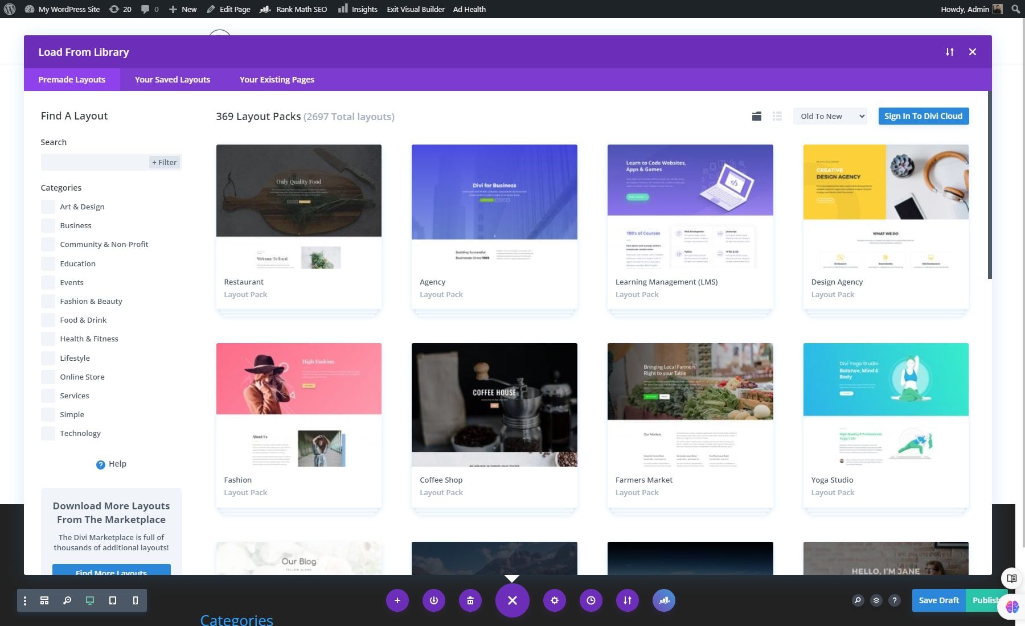The height and width of the screenshot is (626, 1025).
Task: Select desktop preview mode
Action: tap(89, 600)
